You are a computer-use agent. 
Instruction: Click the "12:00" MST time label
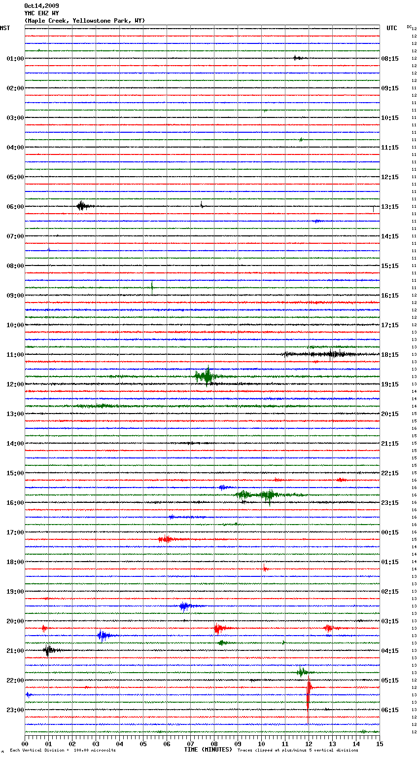tap(15, 384)
